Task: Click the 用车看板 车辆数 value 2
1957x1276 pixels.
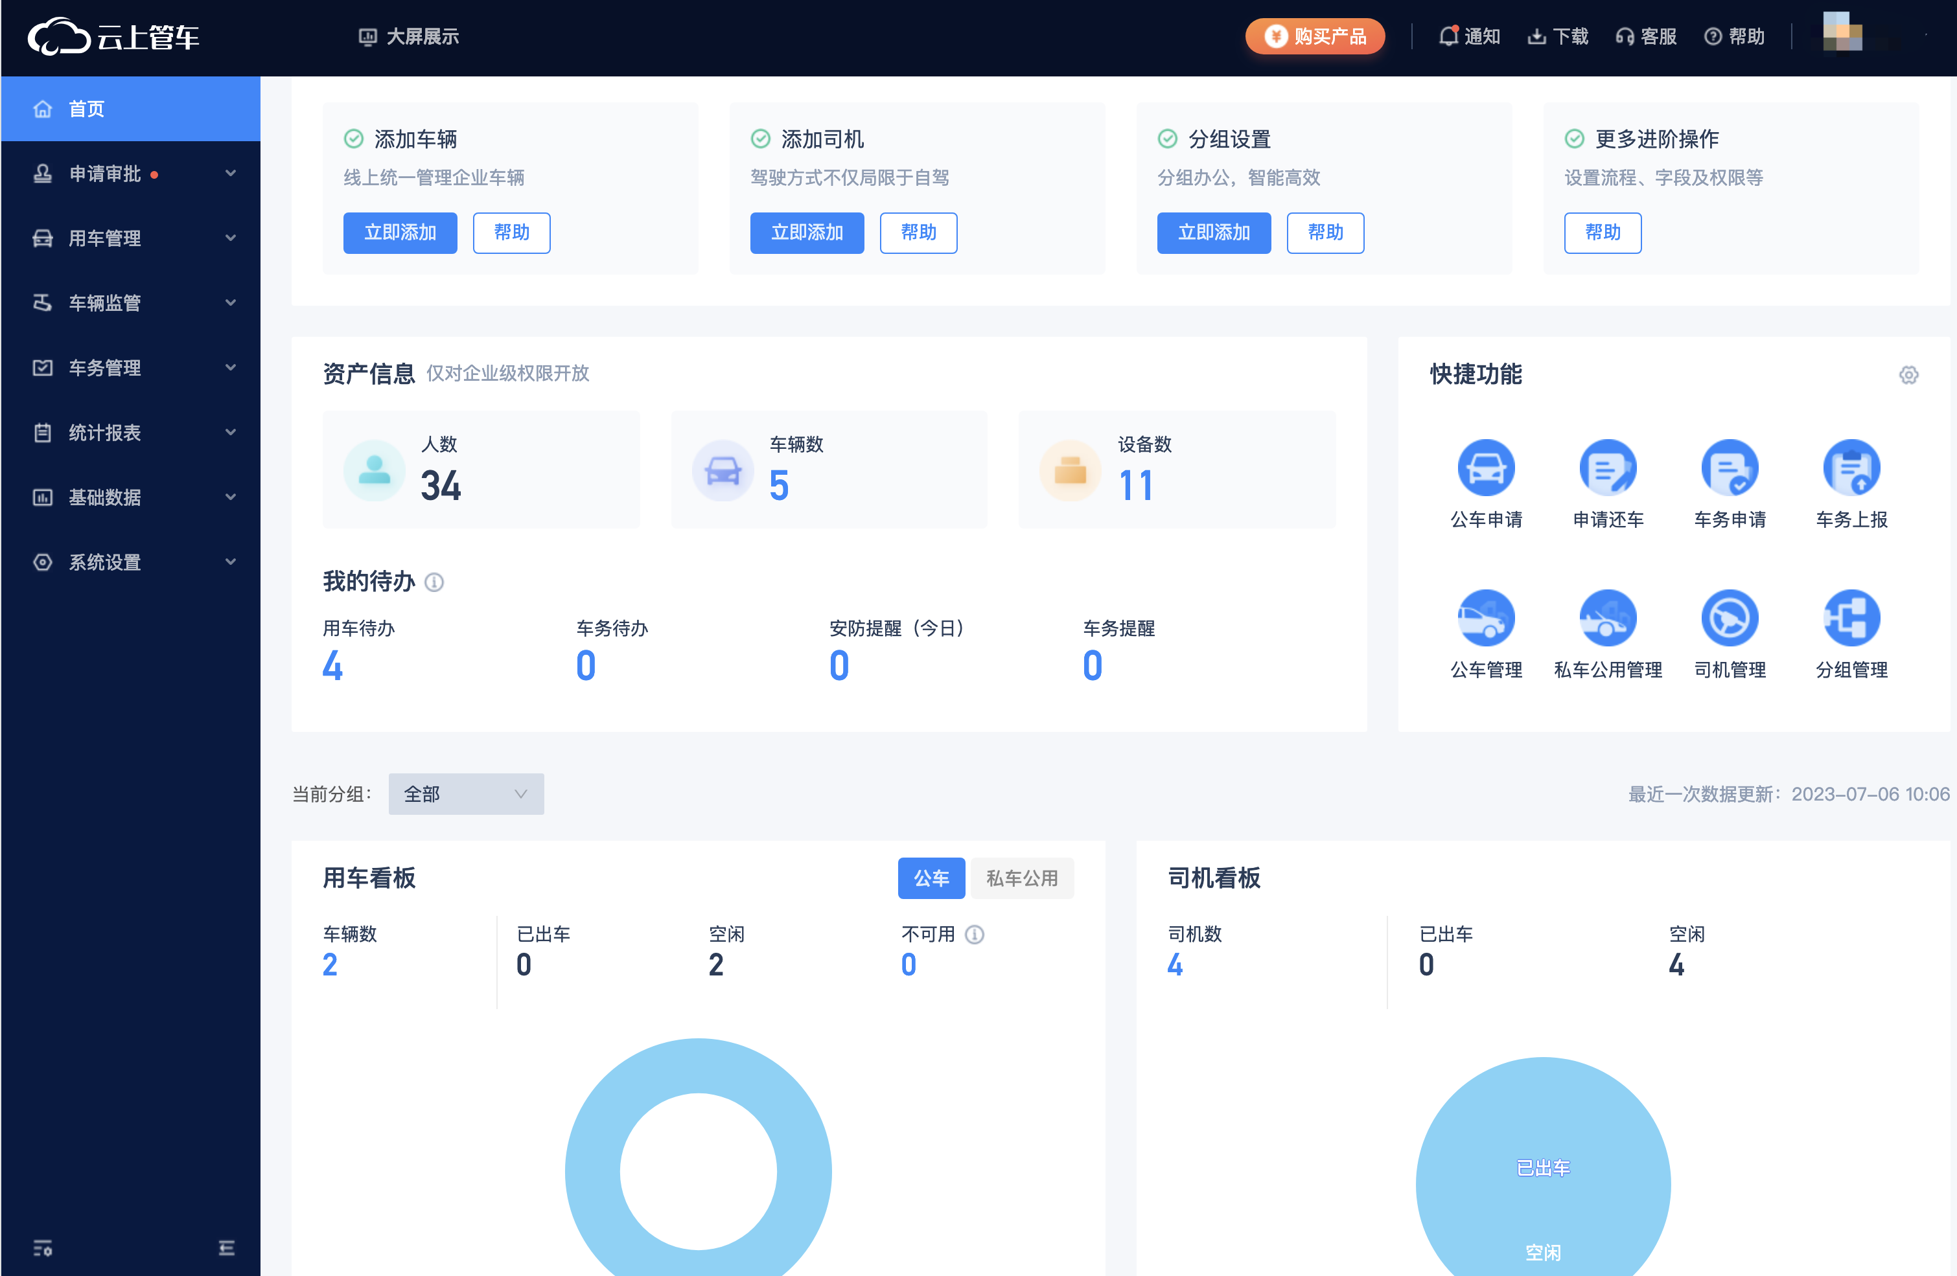Action: (x=330, y=964)
